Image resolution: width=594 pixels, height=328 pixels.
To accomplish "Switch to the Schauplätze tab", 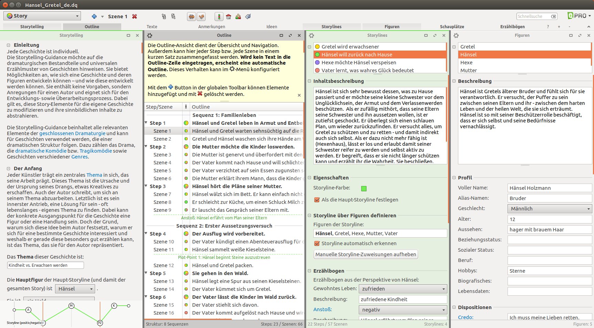I will 452,26.
